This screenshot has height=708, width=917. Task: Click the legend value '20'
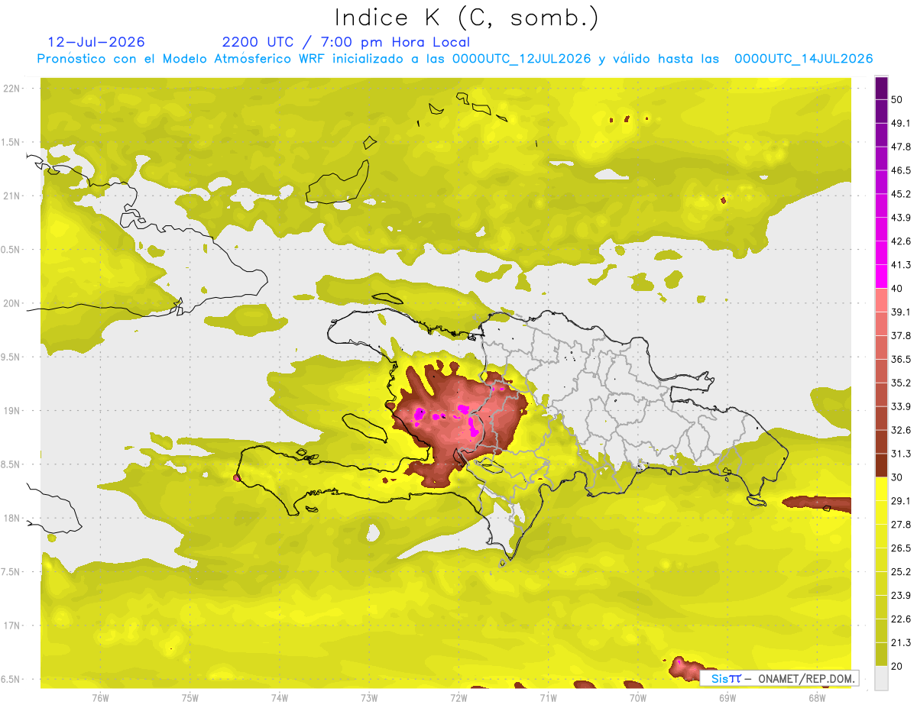897,667
